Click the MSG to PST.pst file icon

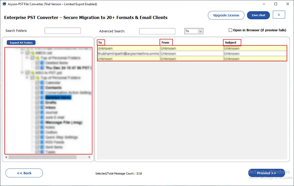32,73
